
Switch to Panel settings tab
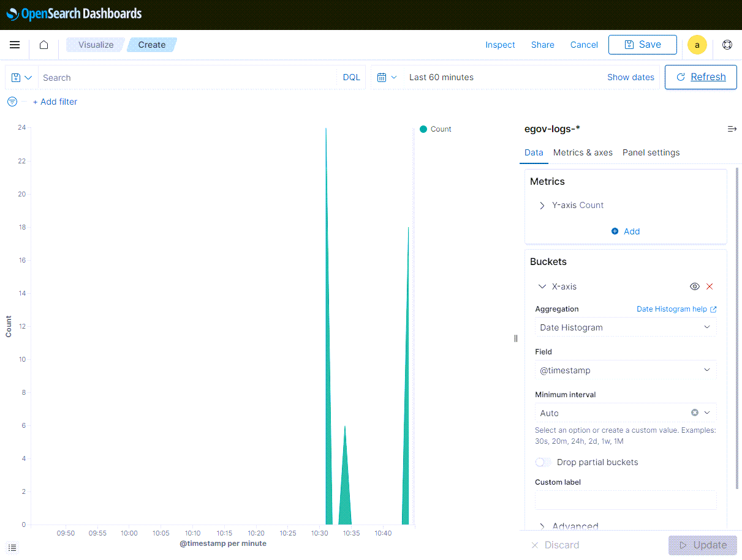pos(651,152)
